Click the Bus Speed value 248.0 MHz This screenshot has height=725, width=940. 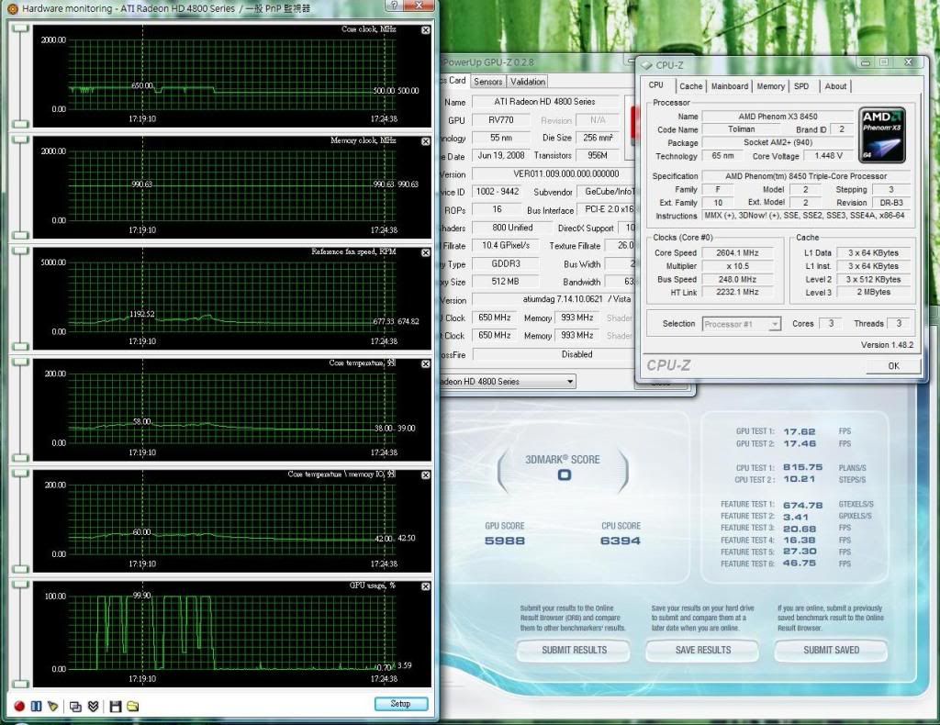pos(737,279)
